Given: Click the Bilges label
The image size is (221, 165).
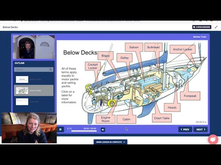Looking at the screenshot, I should [105, 55].
